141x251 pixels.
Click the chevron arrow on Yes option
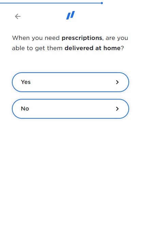(x=117, y=82)
